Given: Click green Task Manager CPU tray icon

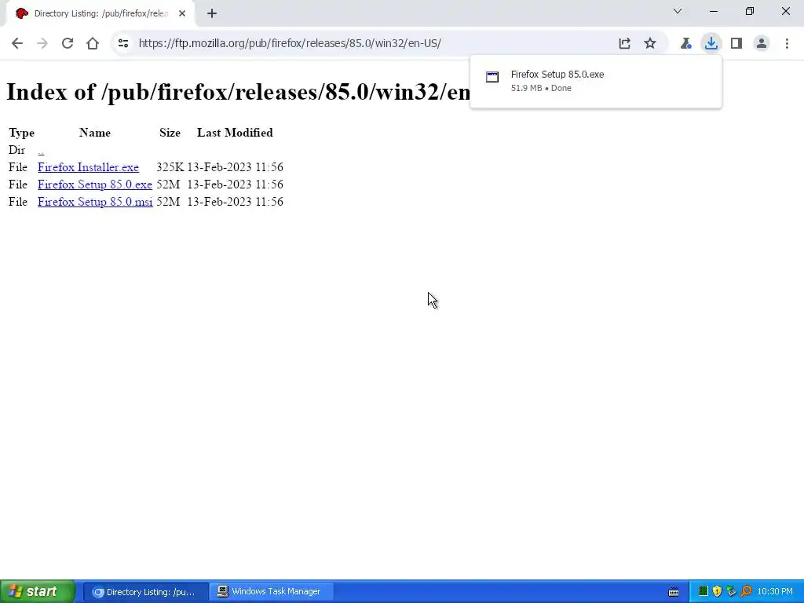Looking at the screenshot, I should point(703,591).
